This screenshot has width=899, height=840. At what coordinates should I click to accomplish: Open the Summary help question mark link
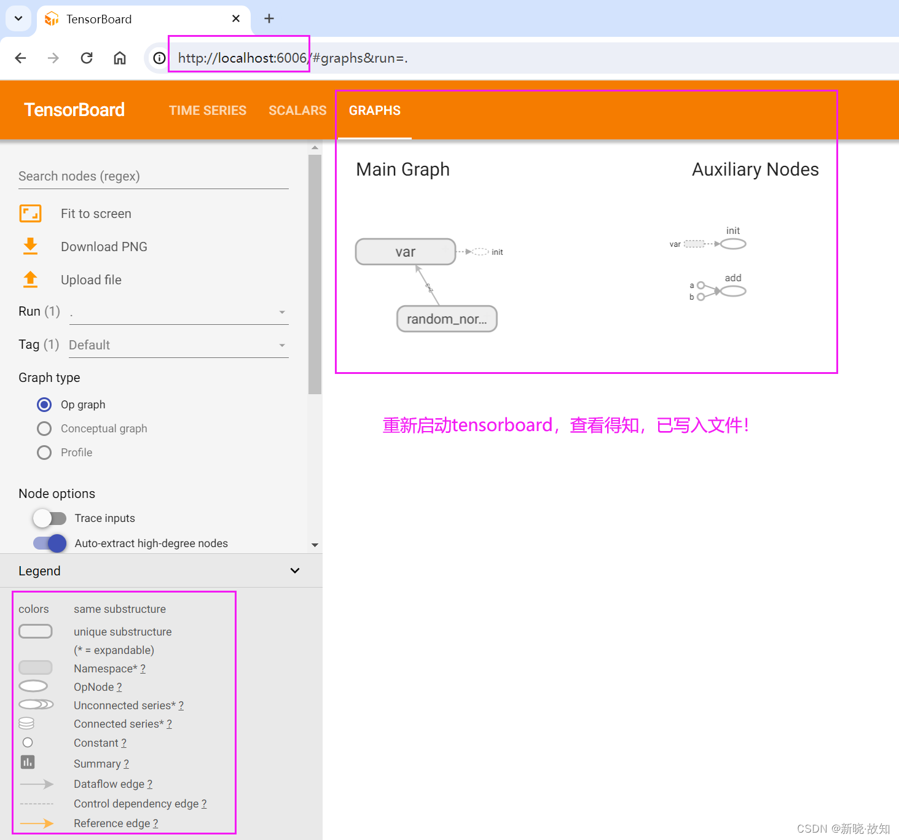[x=126, y=764]
